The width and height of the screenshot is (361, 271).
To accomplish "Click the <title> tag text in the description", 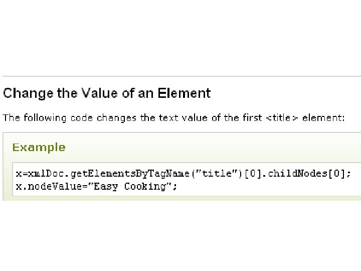I will [282, 118].
